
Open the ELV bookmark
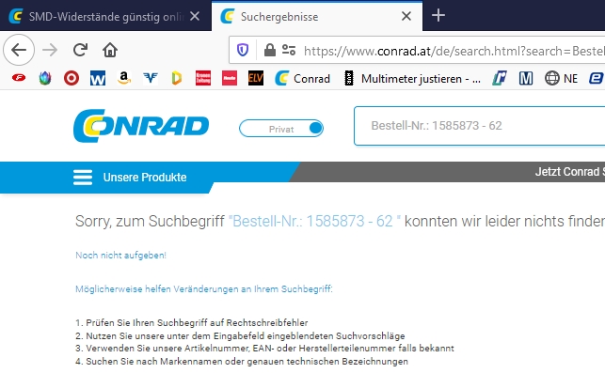pos(255,78)
